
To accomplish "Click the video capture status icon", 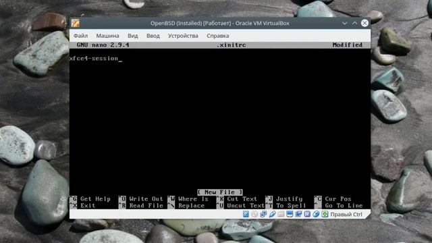I will [298, 214].
